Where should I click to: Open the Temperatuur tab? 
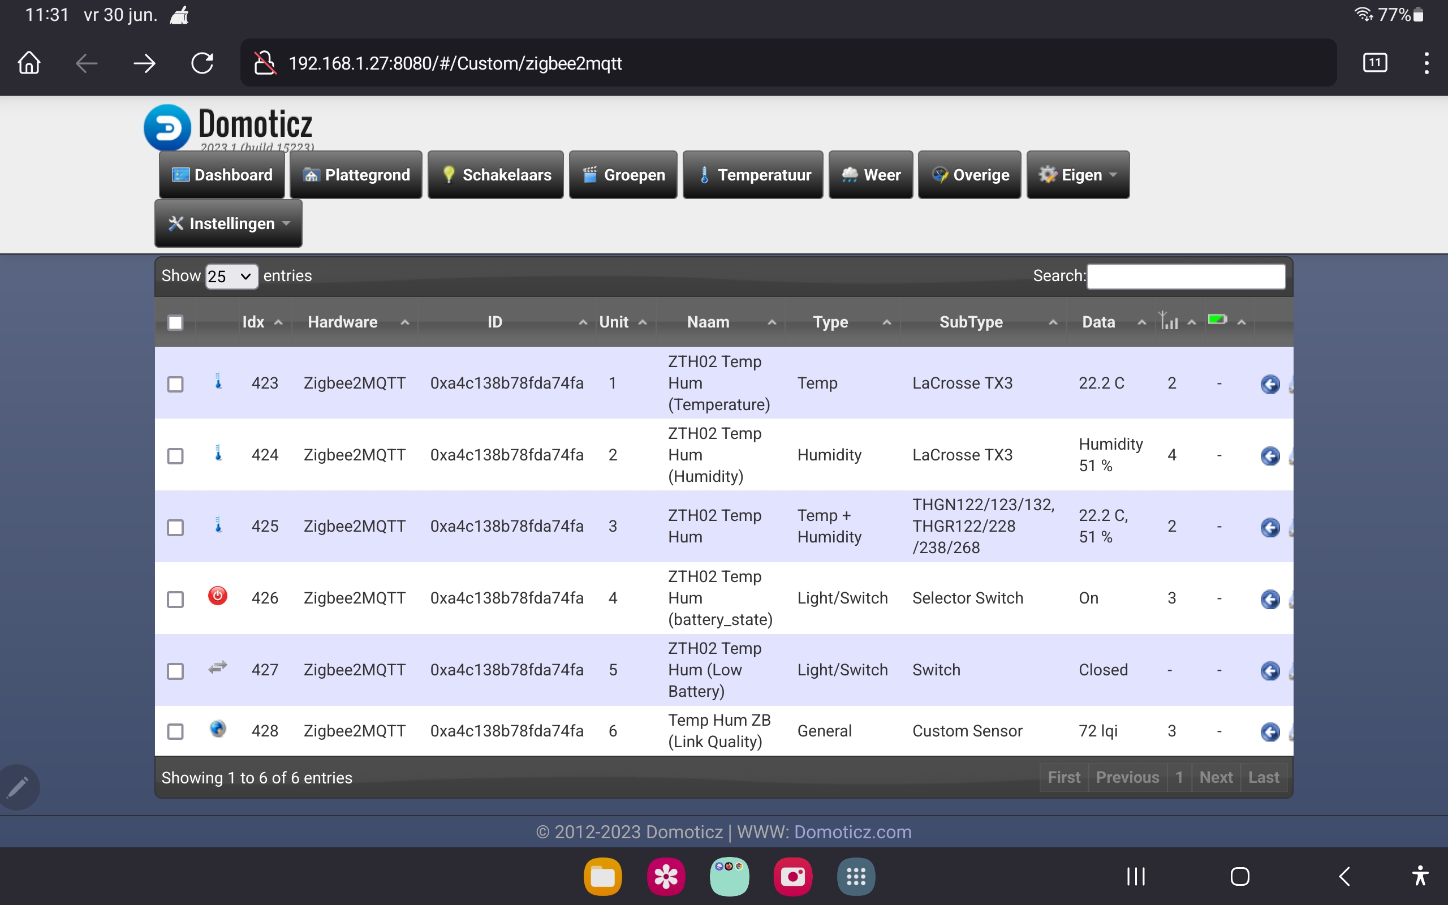point(753,175)
